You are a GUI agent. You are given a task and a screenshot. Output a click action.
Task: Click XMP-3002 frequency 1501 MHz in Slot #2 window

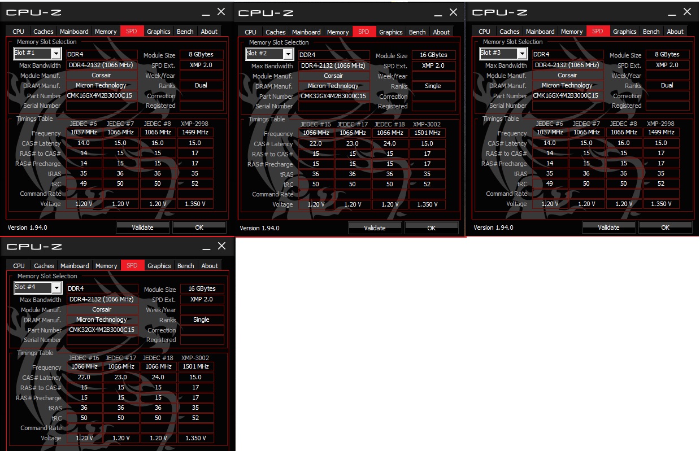[x=427, y=133]
